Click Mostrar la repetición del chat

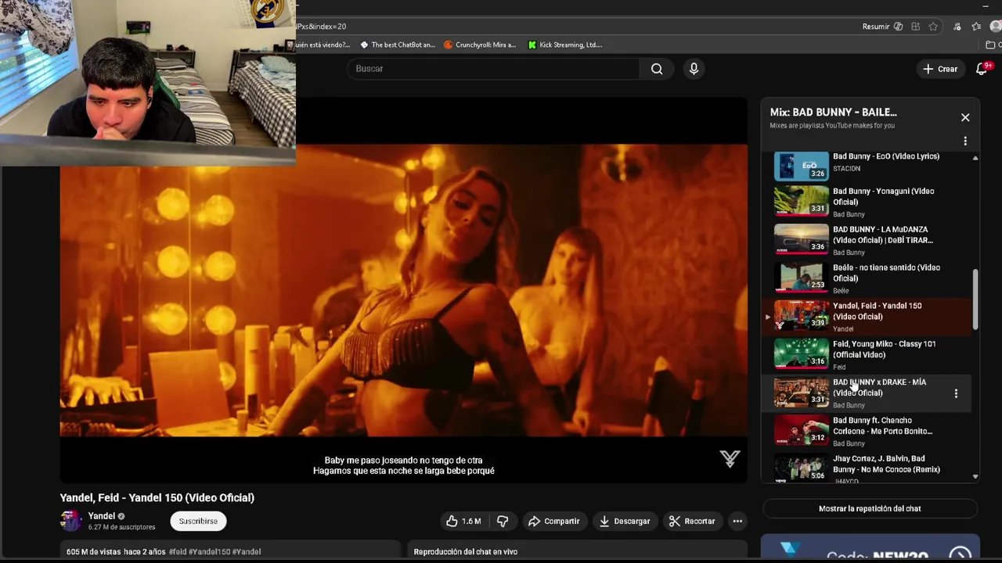[870, 509]
